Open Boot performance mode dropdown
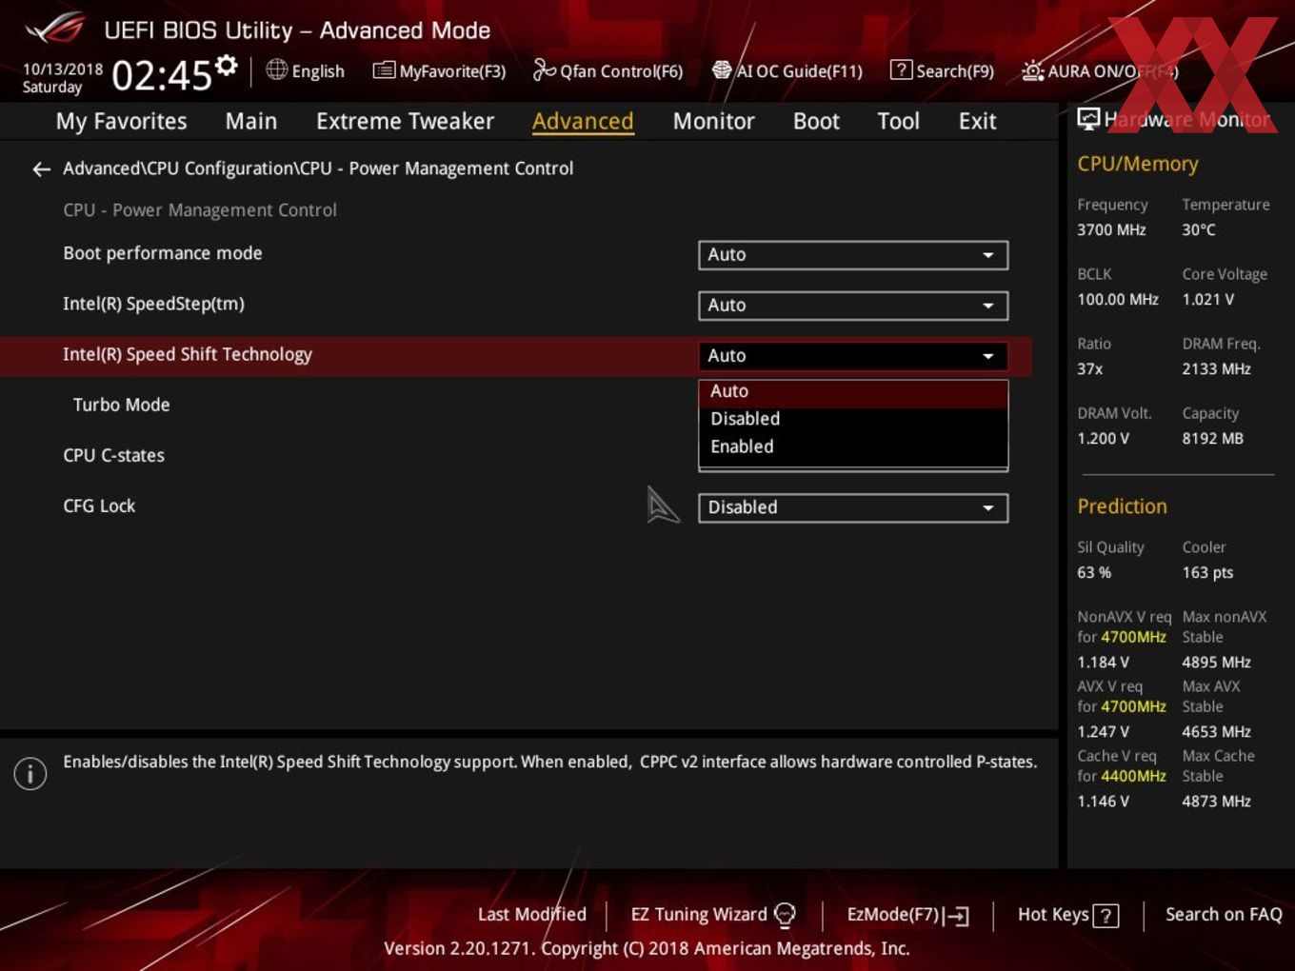The height and width of the screenshot is (971, 1295). [853, 255]
